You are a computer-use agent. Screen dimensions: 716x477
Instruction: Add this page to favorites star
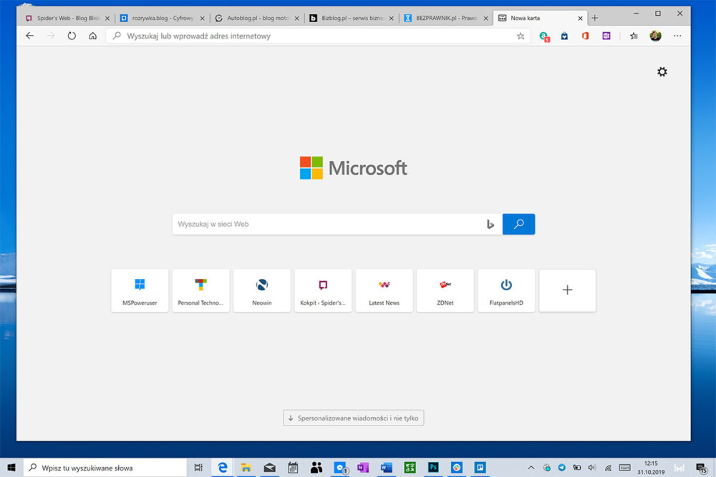click(521, 36)
